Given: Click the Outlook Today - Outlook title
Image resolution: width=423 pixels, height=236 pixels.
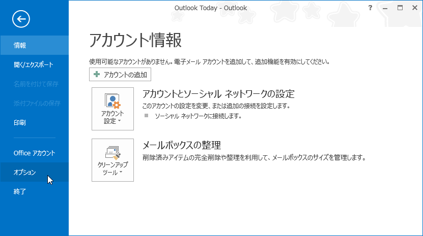Looking at the screenshot, I should tap(211, 8).
